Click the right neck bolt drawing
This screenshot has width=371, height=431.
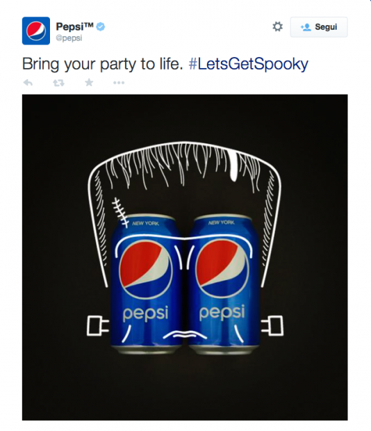pyautogui.click(x=272, y=326)
